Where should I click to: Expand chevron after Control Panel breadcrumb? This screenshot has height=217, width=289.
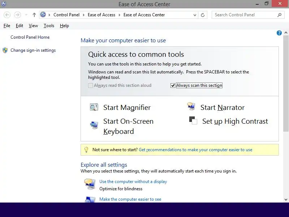point(84,15)
